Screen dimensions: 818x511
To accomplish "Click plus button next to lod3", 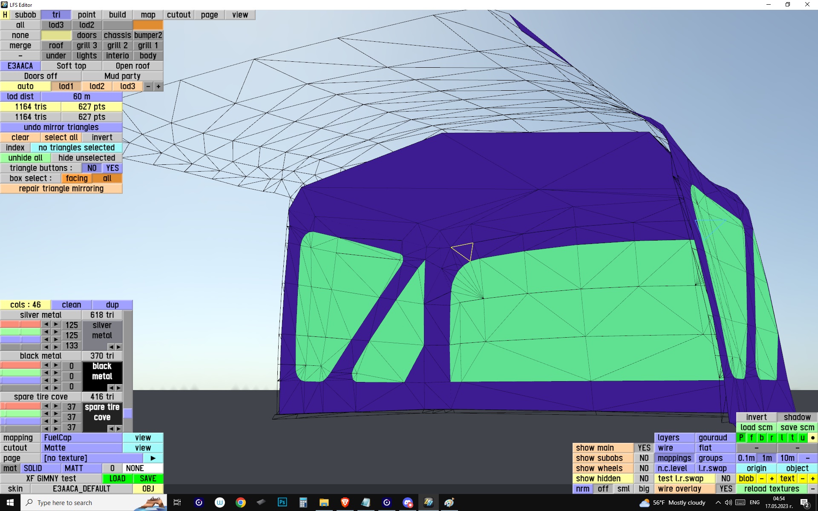I will point(158,86).
